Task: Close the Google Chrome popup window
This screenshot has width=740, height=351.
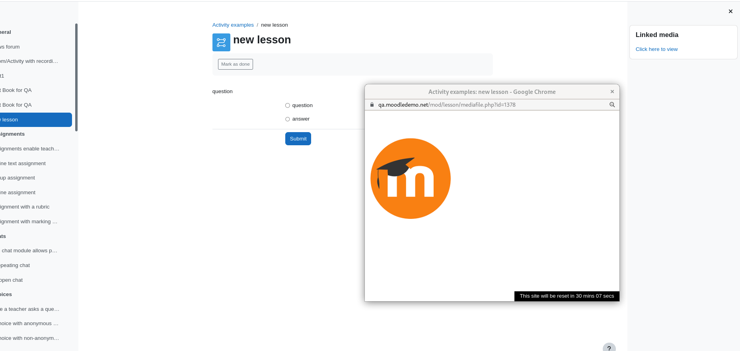Action: (612, 92)
